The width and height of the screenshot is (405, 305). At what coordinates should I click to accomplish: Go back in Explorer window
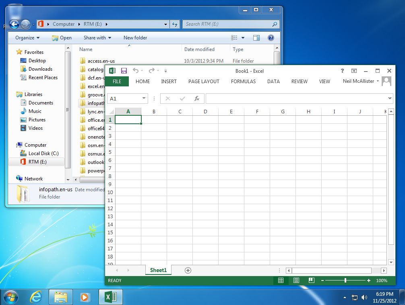point(14,24)
